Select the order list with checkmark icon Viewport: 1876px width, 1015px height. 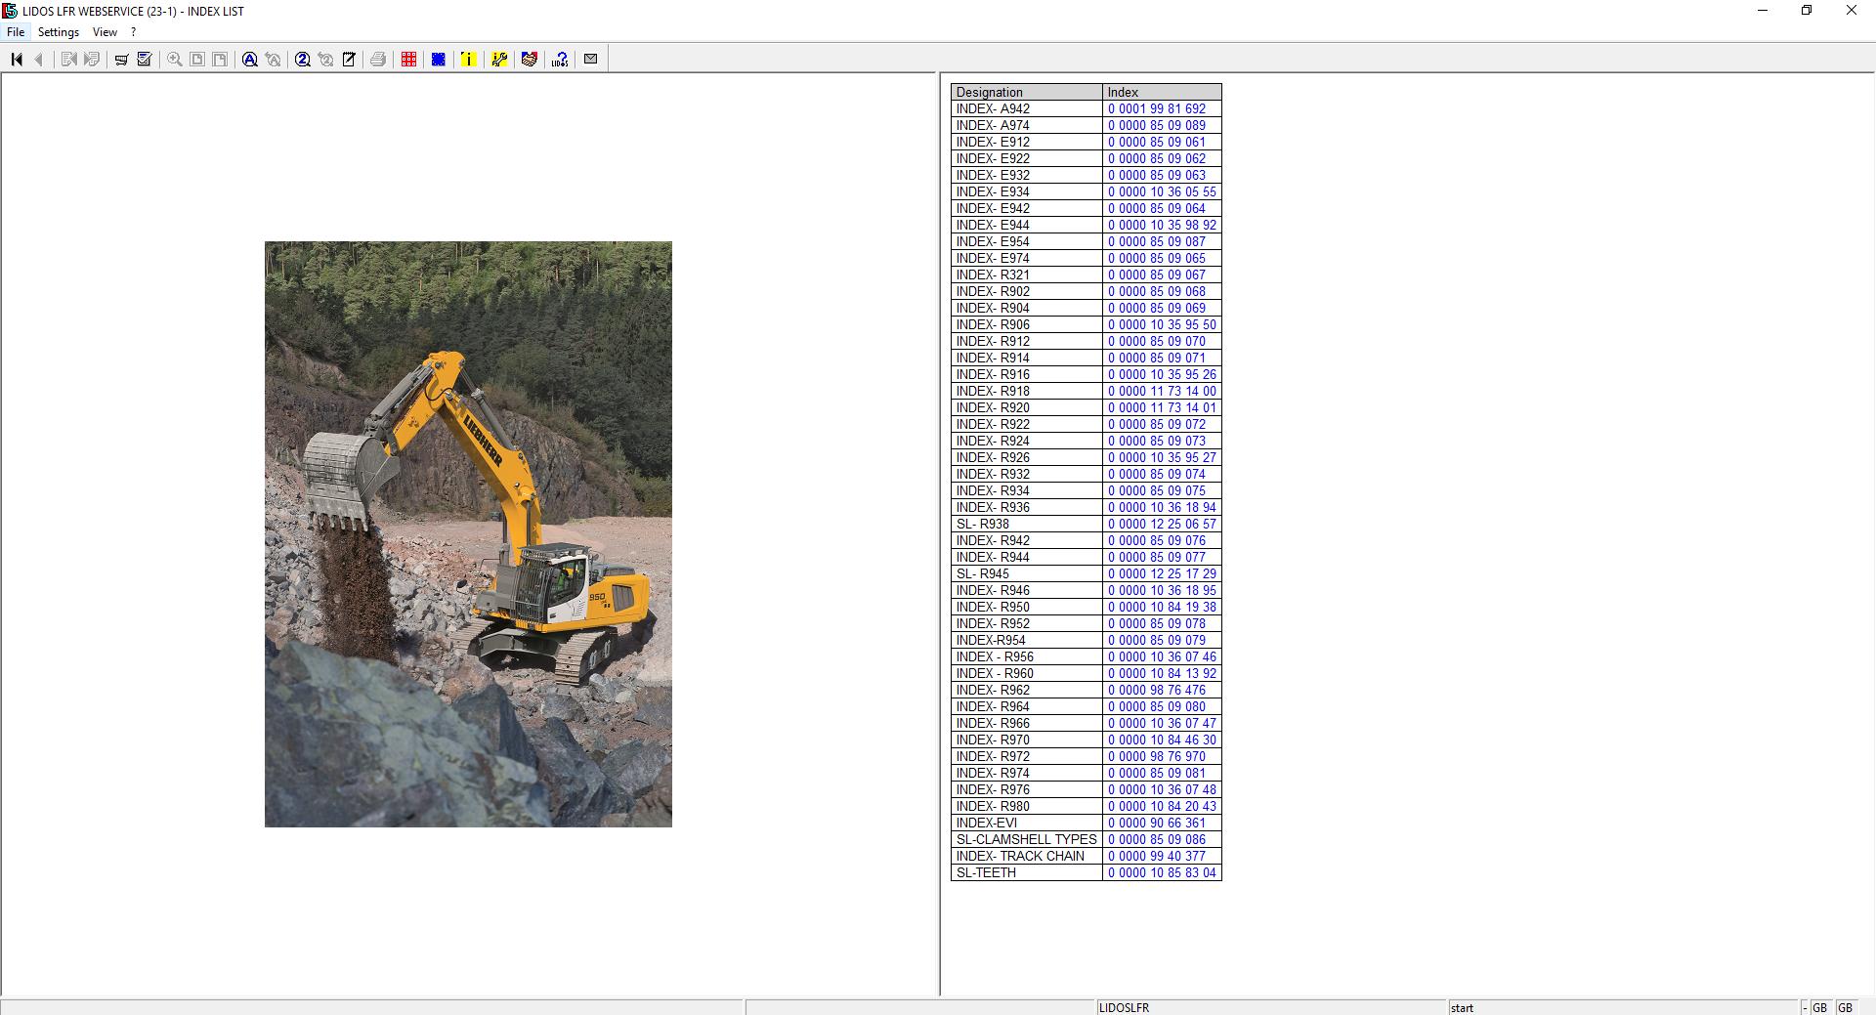coord(144,59)
